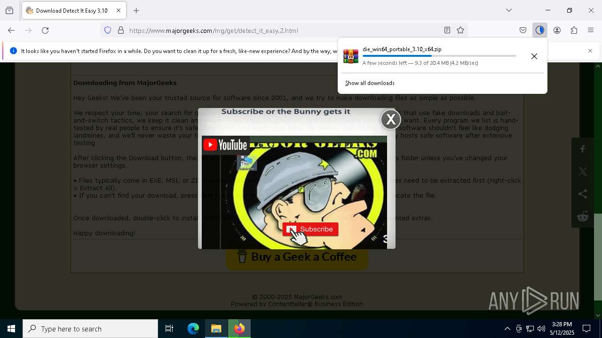The image size is (602, 338).
Task: Open Firefox account icon
Action: coord(557,31)
